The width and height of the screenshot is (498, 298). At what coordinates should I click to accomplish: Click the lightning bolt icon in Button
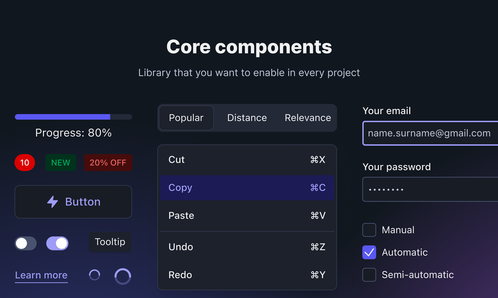[53, 202]
